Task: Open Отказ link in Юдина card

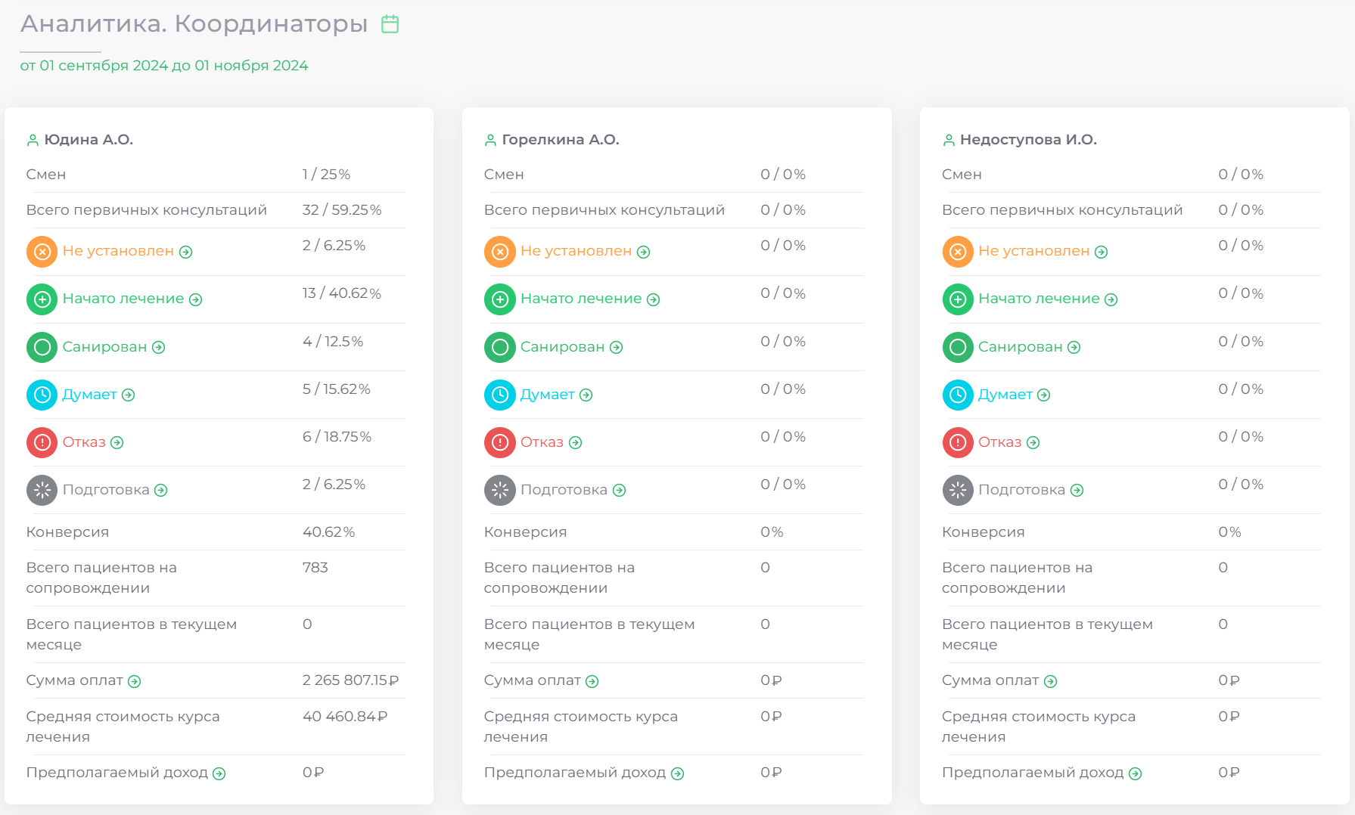Action: (93, 442)
